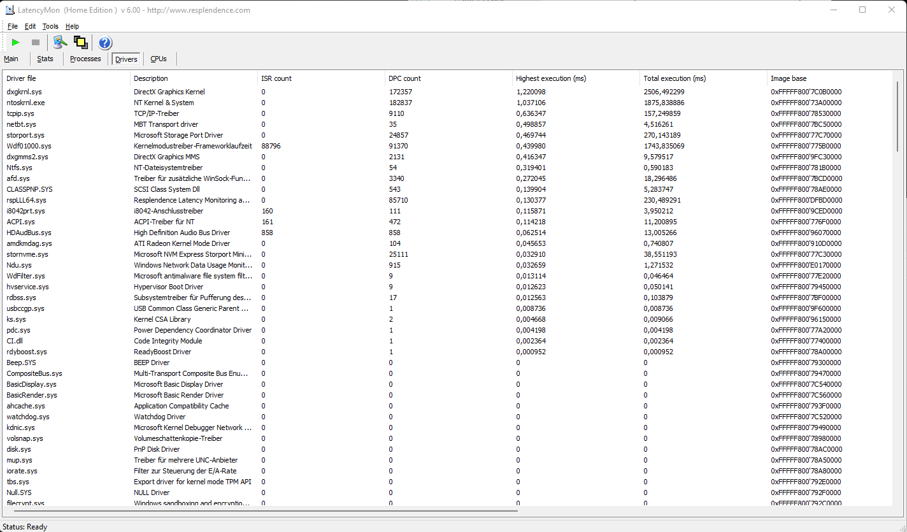Open the Tools menu

click(50, 26)
